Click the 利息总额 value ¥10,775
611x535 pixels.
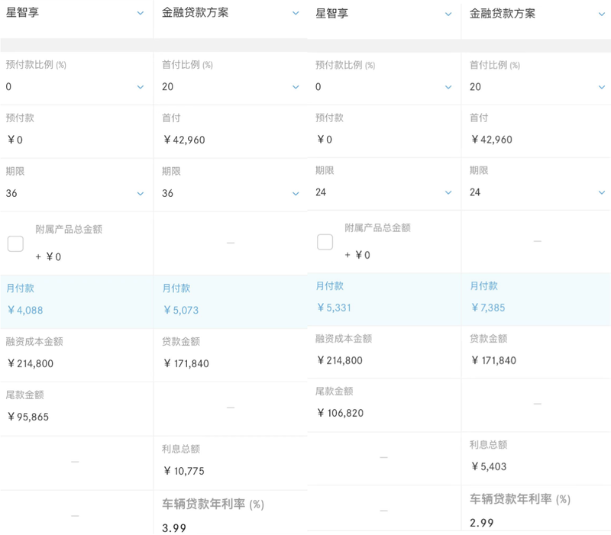pyautogui.click(x=184, y=471)
